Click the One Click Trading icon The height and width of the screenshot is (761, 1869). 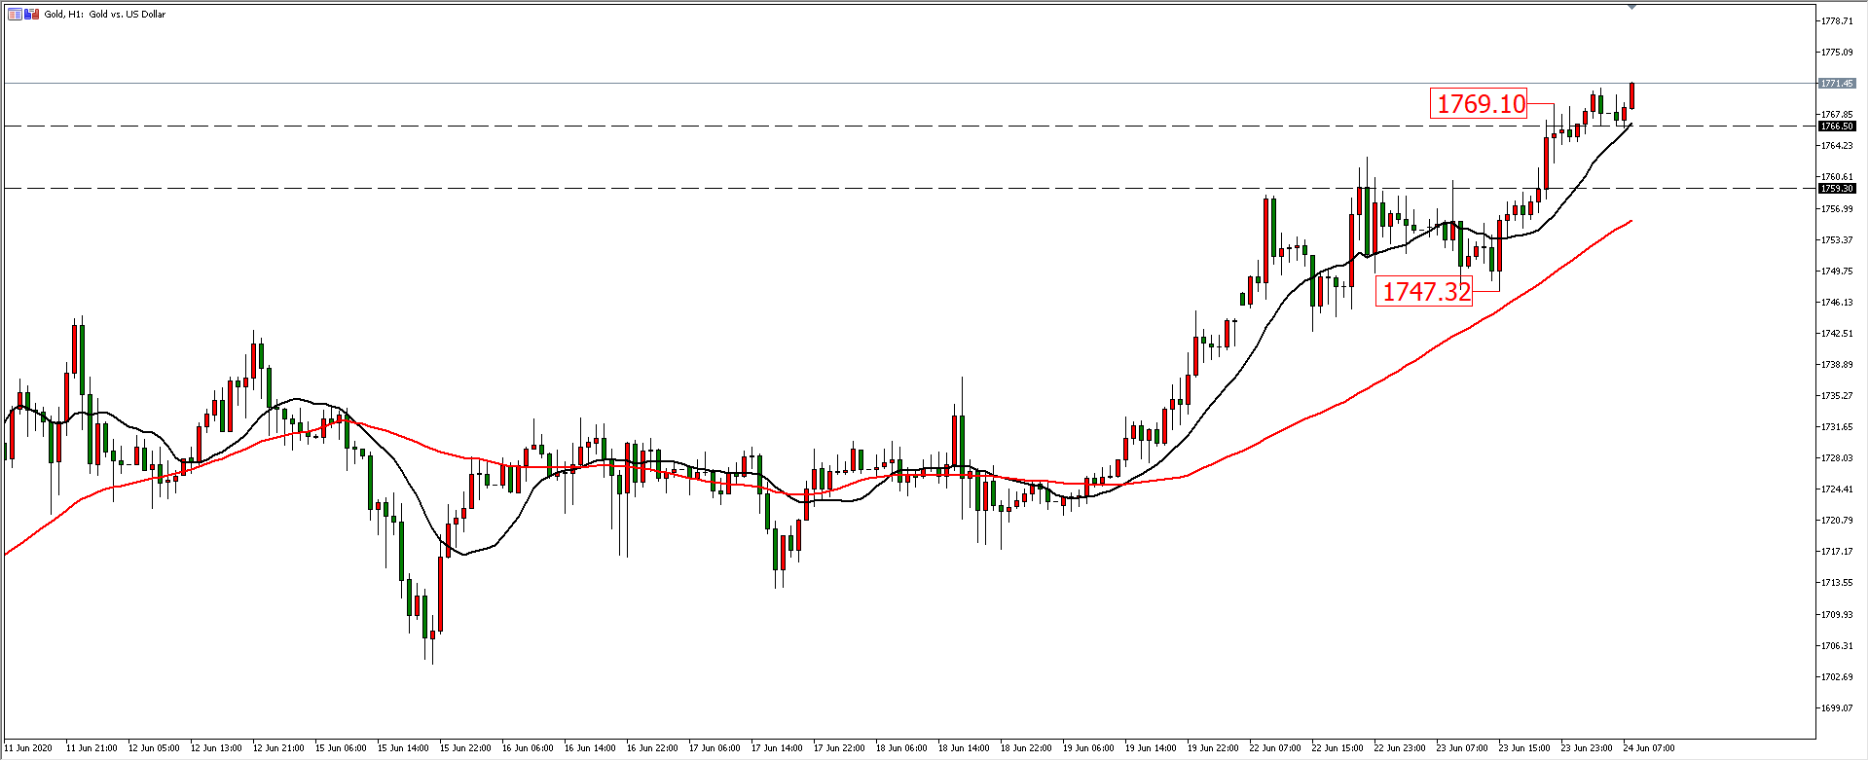point(32,14)
